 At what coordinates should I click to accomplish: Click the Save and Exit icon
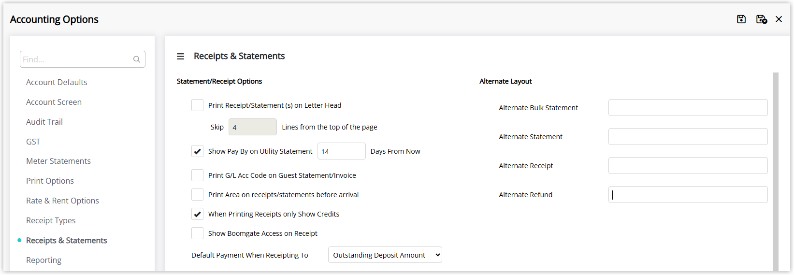pyautogui.click(x=762, y=19)
